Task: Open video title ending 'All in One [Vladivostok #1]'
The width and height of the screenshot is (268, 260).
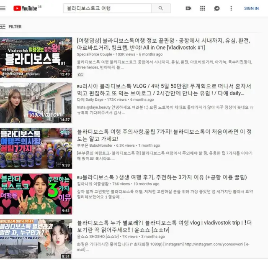Action: [x=163, y=44]
